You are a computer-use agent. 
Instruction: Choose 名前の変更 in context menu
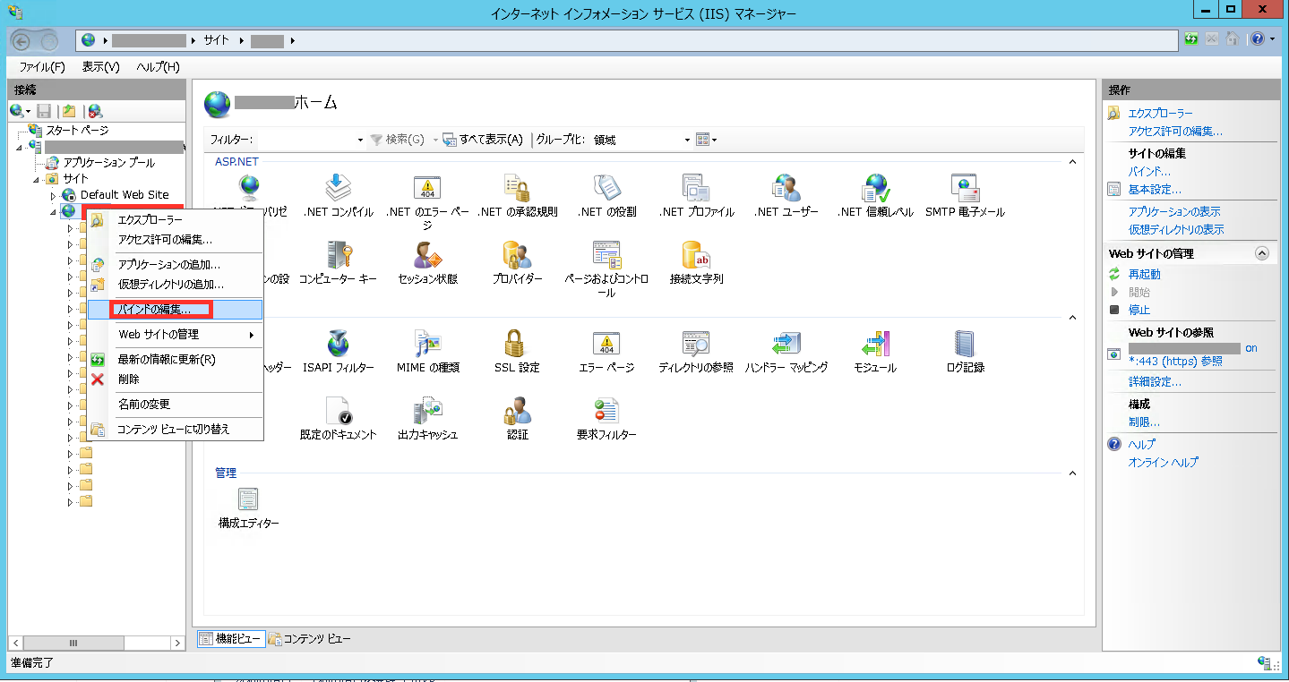coord(176,405)
